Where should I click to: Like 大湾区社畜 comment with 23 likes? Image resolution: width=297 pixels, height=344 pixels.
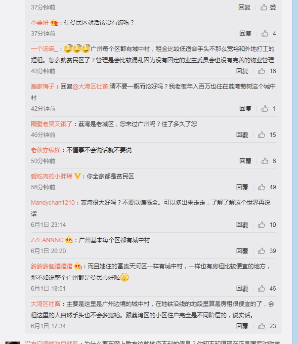(261, 326)
